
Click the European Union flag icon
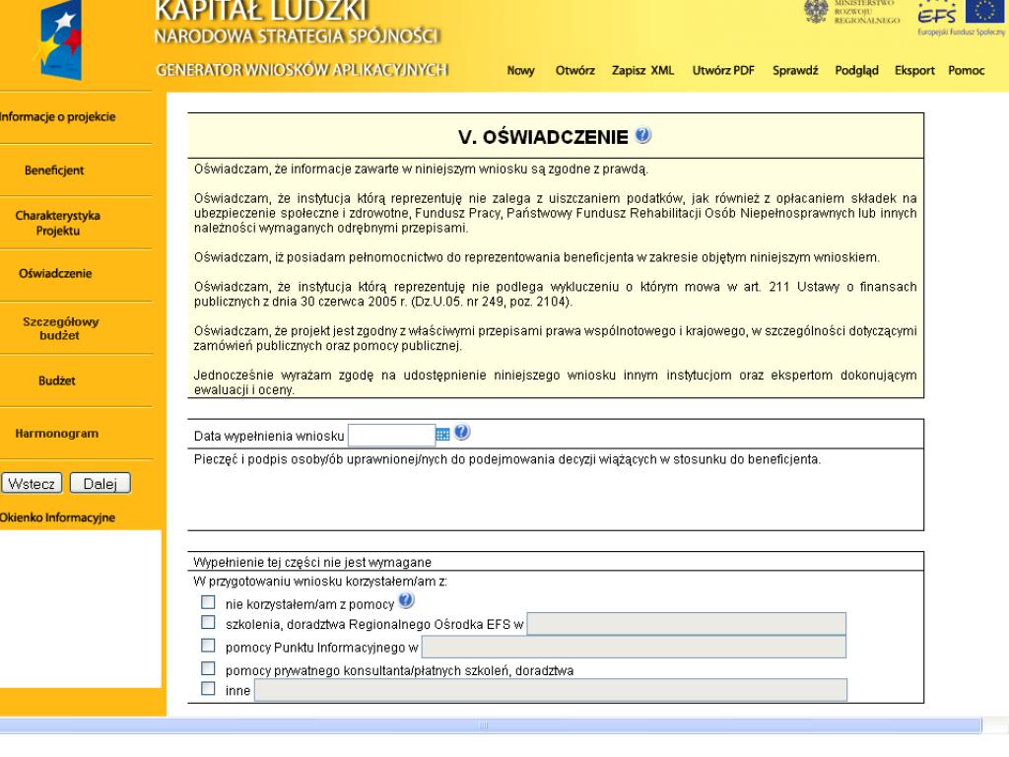pos(984,12)
